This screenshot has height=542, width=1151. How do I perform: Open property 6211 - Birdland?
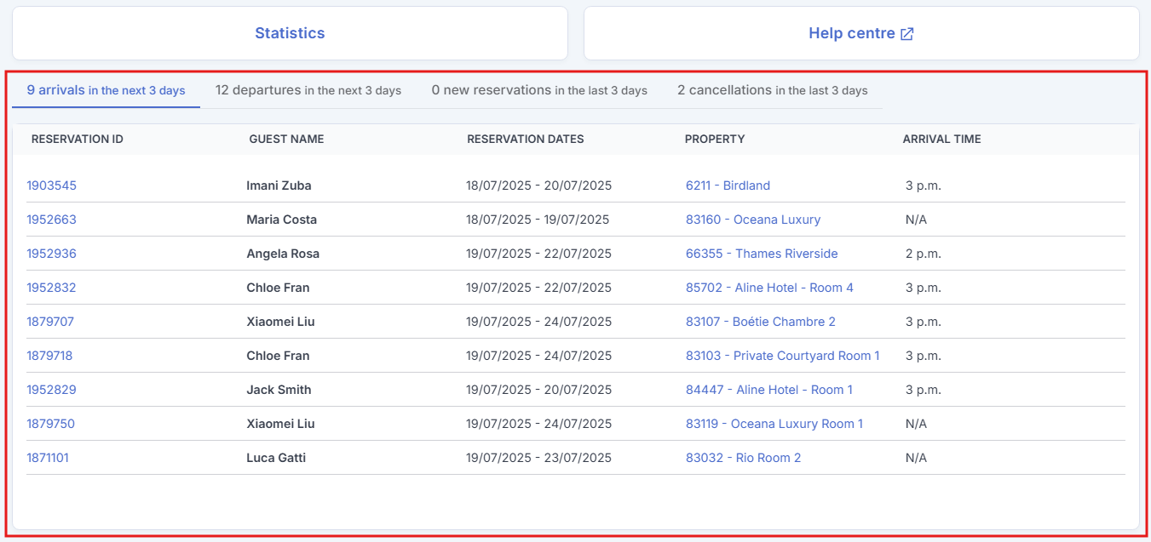(728, 185)
